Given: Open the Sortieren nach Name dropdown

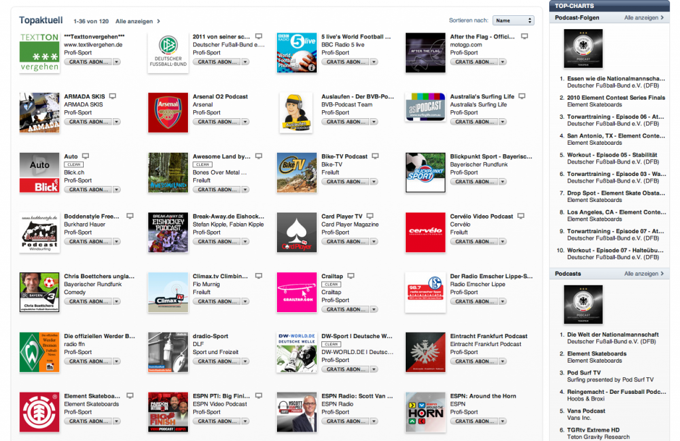Looking at the screenshot, I should pyautogui.click(x=513, y=21).
